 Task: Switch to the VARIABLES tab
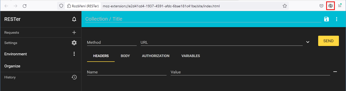[191, 56]
